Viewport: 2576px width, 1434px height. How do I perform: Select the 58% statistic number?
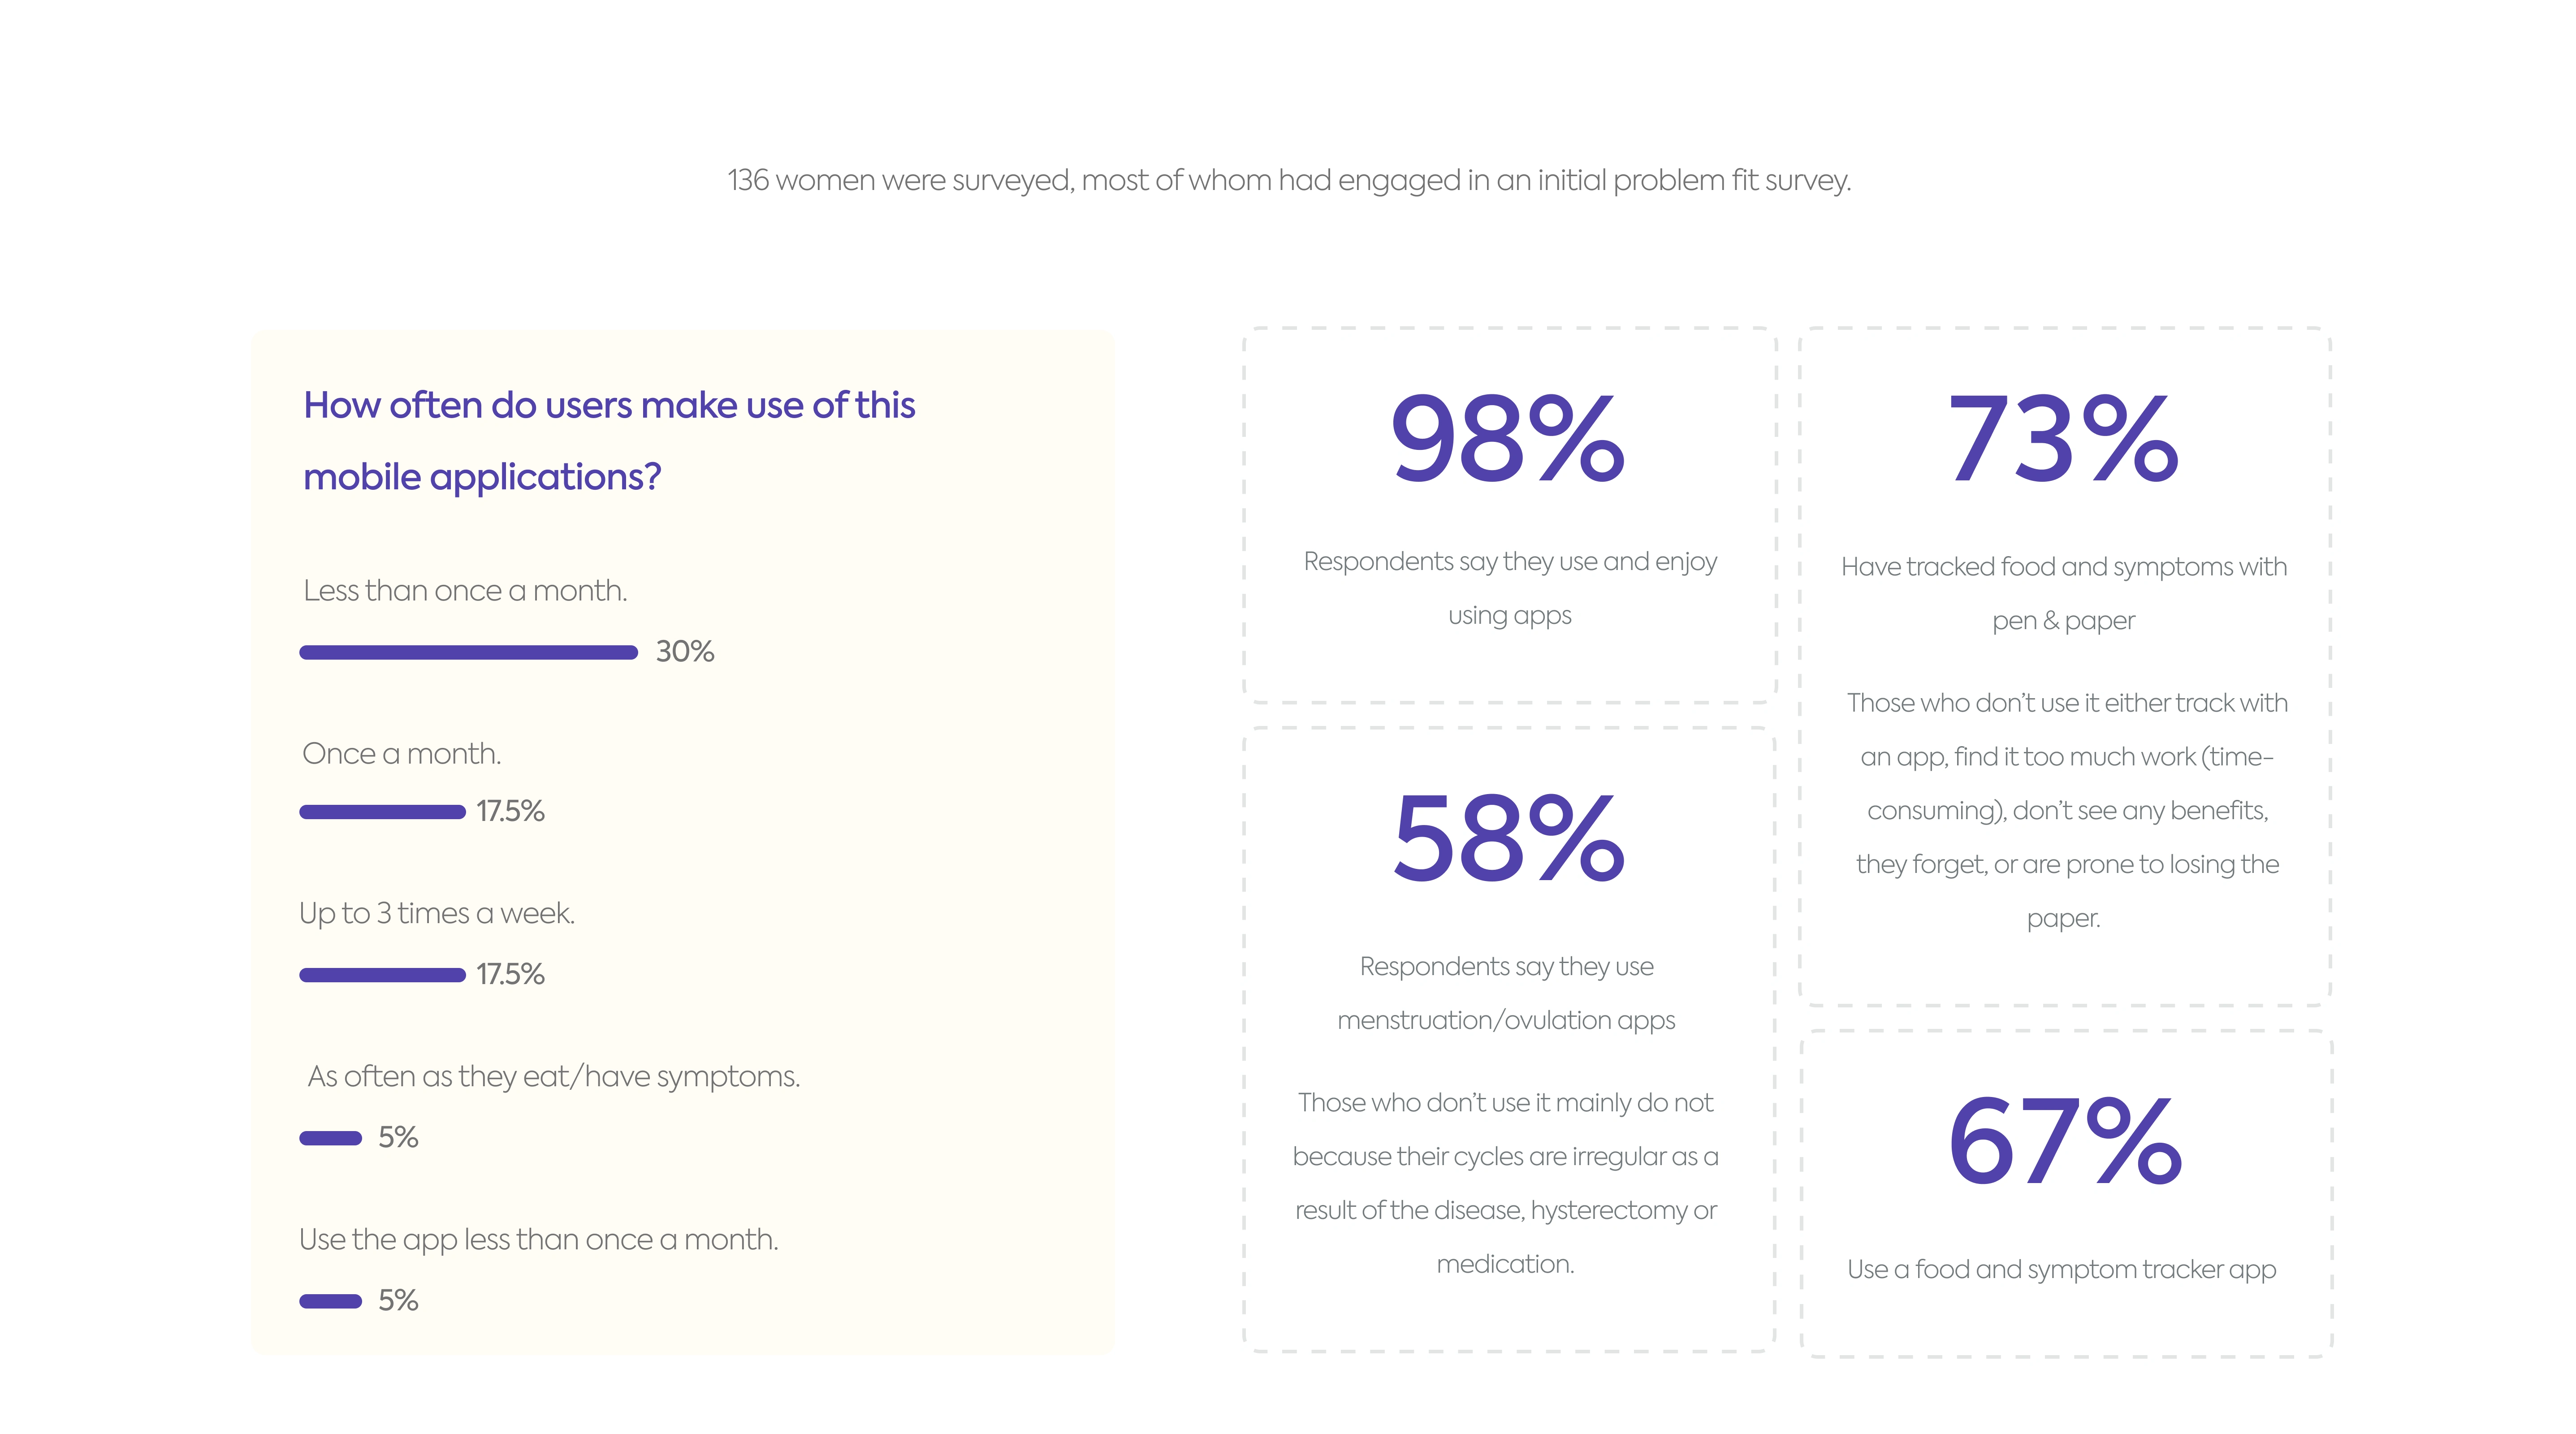tap(1508, 838)
